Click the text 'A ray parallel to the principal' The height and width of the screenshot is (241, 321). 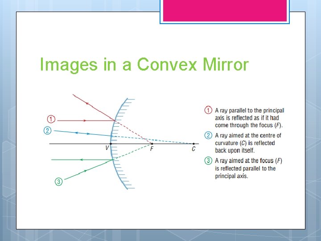tap(250, 111)
